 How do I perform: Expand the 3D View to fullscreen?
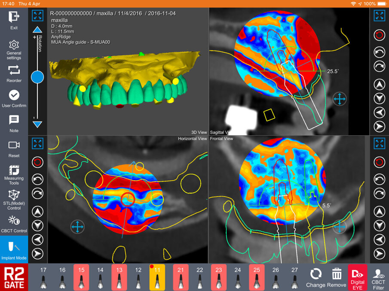pos(38,16)
